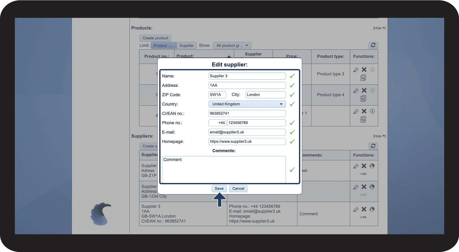
Task: Expand the All product groups dropdown
Action: click(x=232, y=45)
